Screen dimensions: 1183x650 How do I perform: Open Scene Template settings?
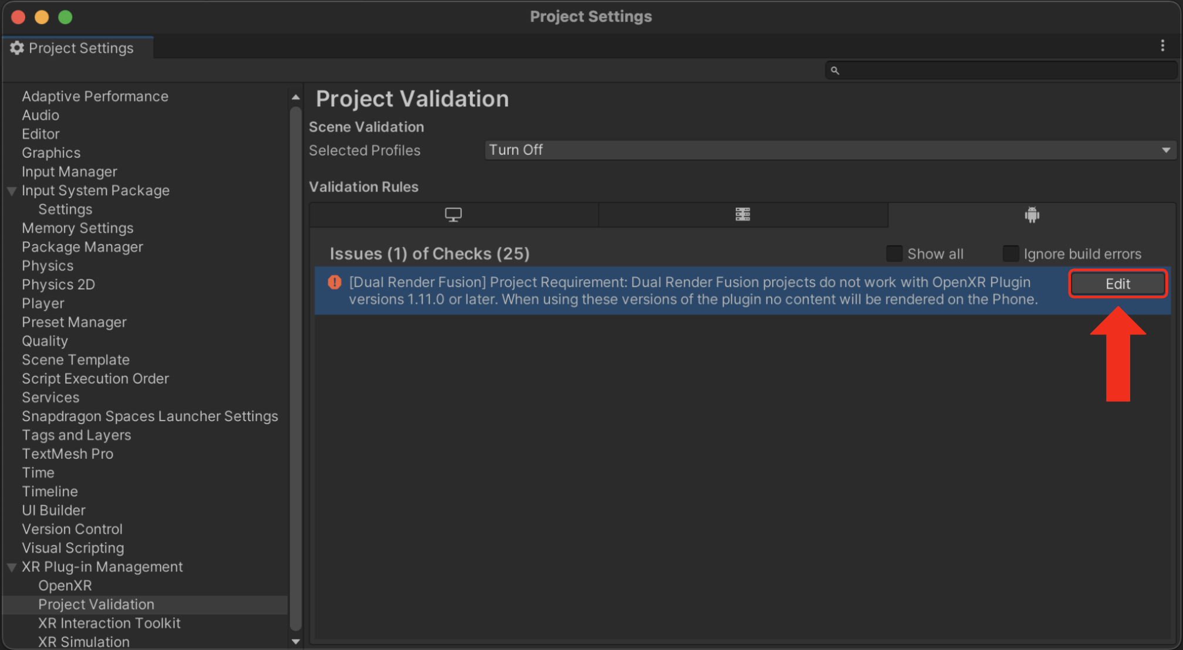(76, 360)
